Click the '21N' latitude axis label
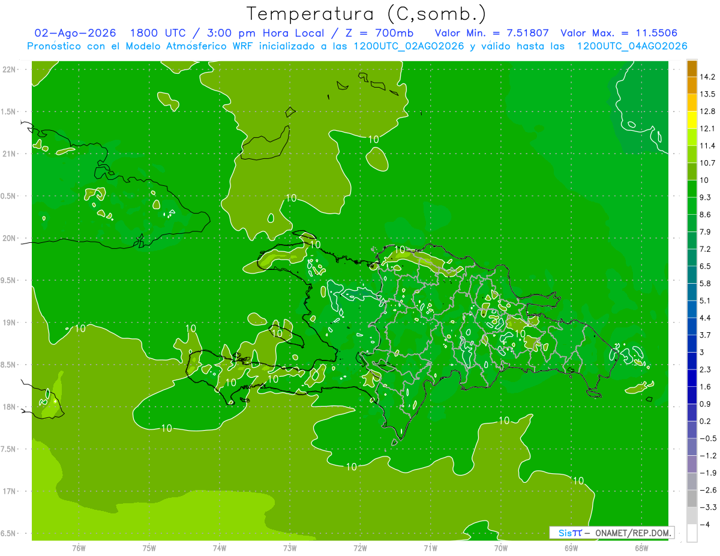Viewport: 720px width, 556px height. 9,154
